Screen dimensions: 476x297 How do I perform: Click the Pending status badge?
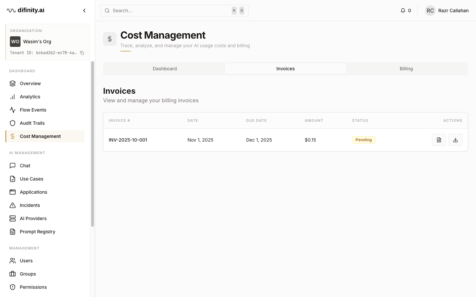tap(364, 140)
